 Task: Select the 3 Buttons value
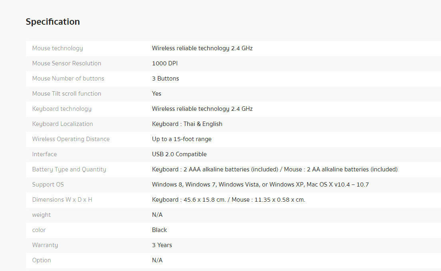[x=165, y=79]
